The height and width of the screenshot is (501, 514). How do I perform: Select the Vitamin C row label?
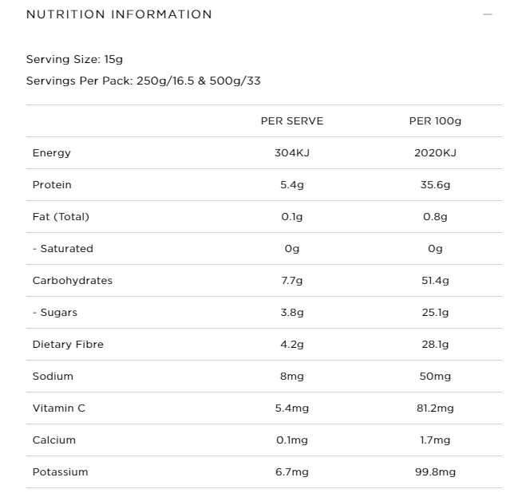[59, 408]
